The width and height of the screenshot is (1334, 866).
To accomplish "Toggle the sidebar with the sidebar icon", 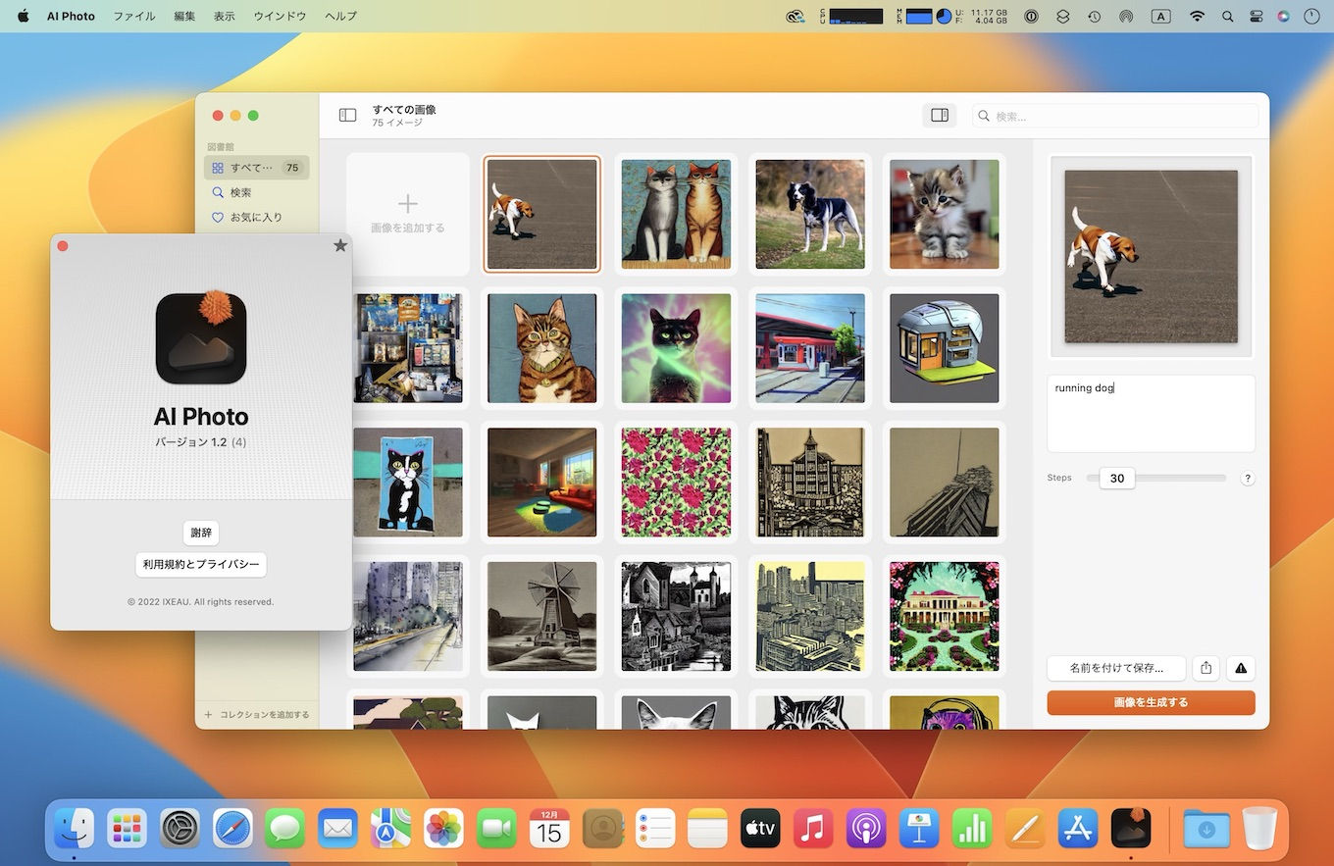I will [347, 116].
